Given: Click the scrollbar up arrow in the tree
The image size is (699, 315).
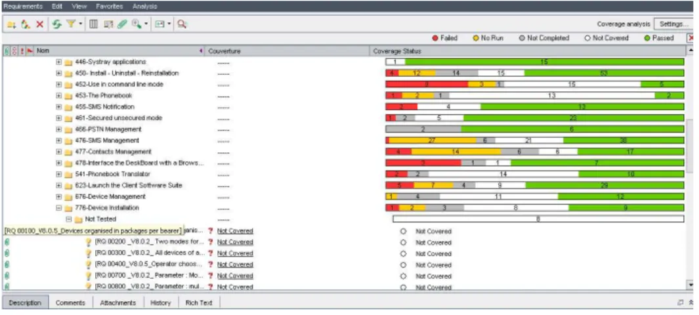Looking at the screenshot, I should point(691,51).
